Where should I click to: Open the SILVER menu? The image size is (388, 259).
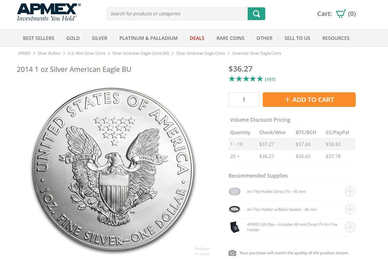tap(99, 38)
